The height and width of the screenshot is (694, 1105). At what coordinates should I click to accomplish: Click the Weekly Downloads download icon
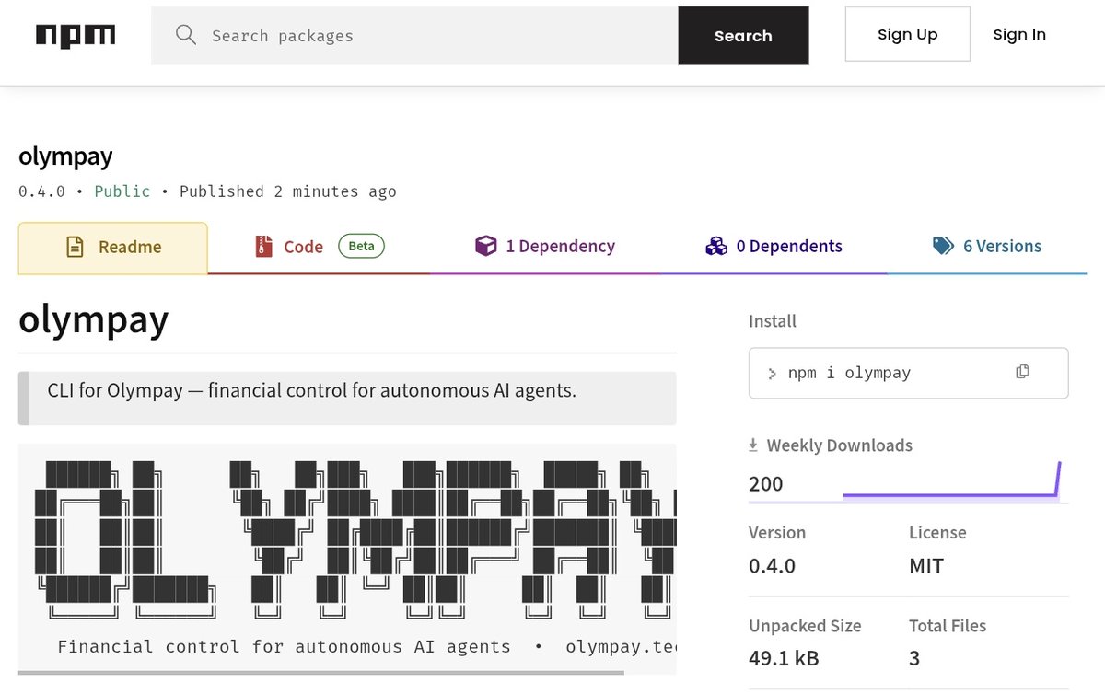pyautogui.click(x=754, y=445)
